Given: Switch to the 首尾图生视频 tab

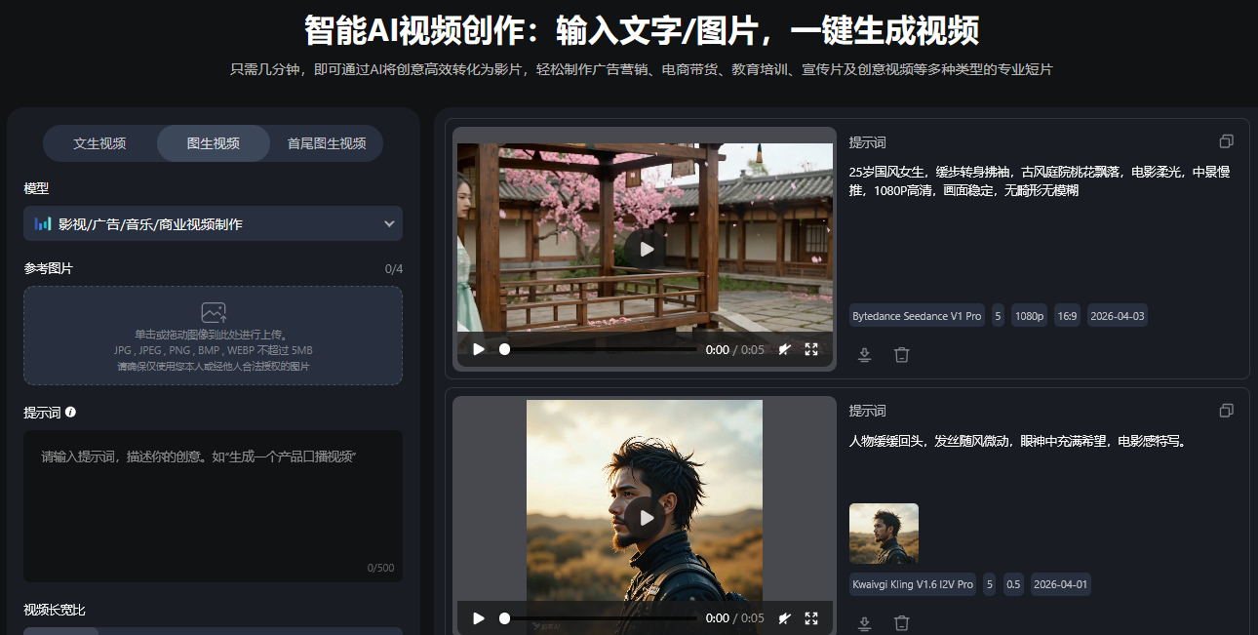Looking at the screenshot, I should tap(326, 143).
